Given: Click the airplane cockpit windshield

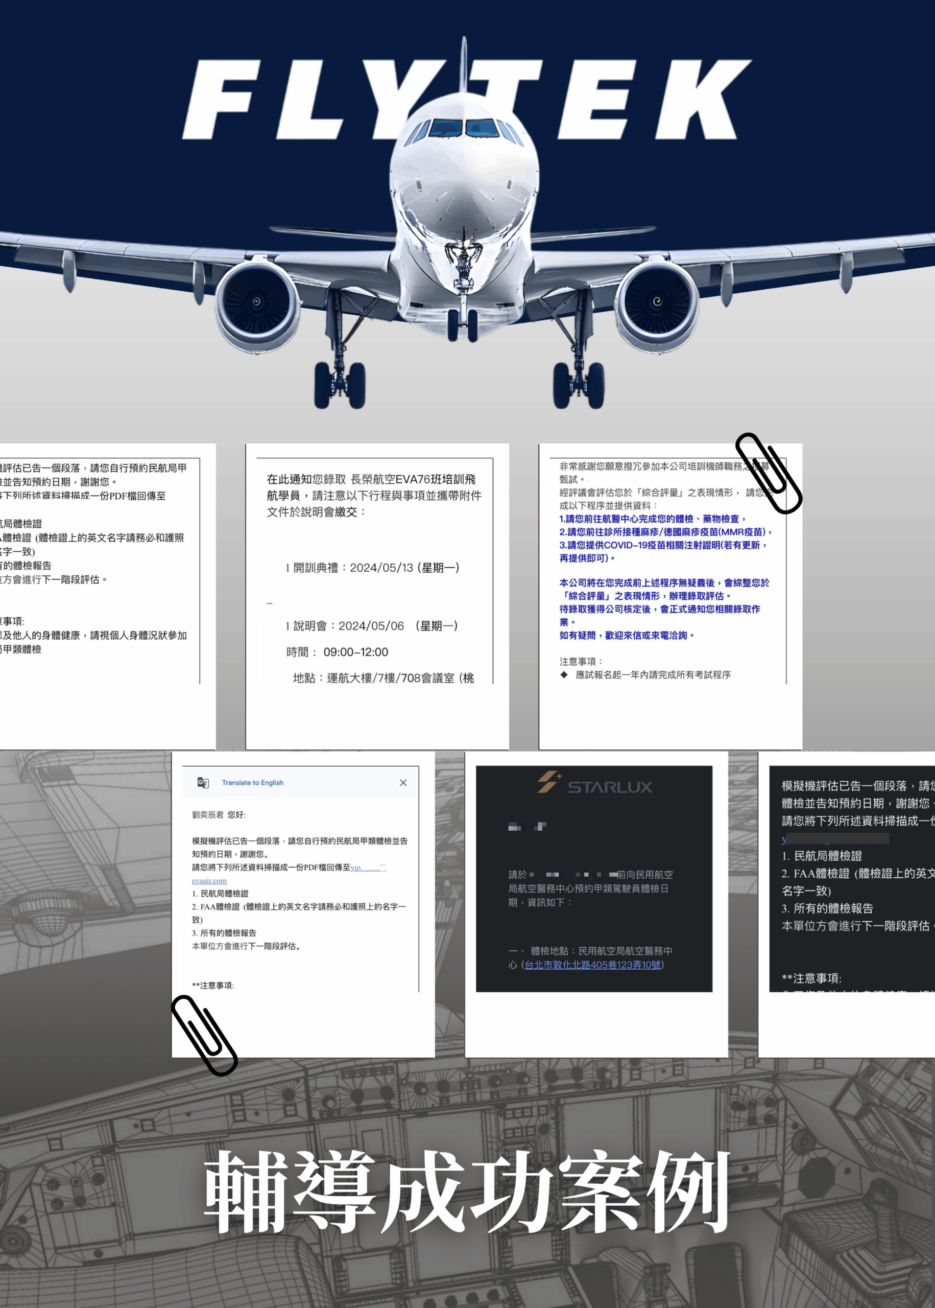Looking at the screenshot, I should (464, 128).
